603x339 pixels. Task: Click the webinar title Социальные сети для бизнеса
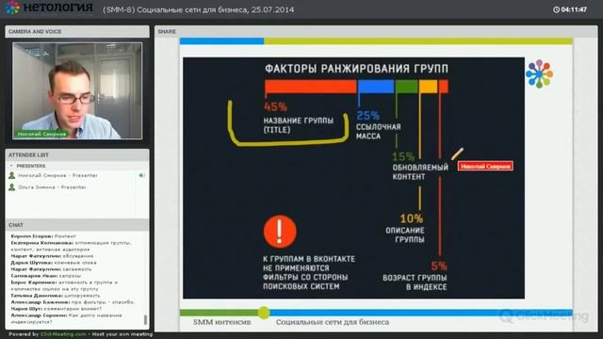198,9
